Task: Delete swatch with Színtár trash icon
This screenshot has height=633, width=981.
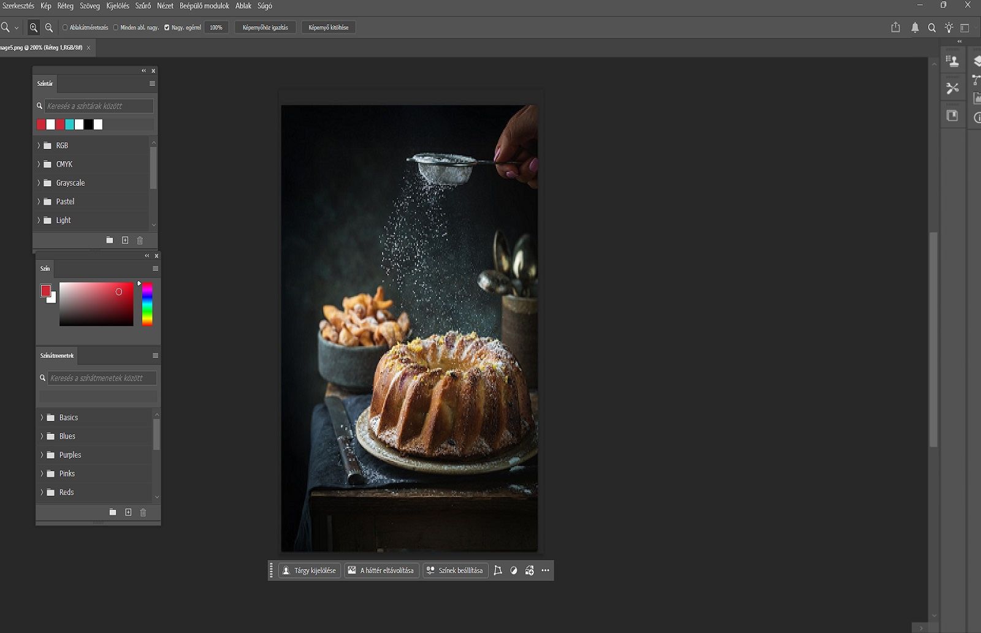Action: coord(140,240)
